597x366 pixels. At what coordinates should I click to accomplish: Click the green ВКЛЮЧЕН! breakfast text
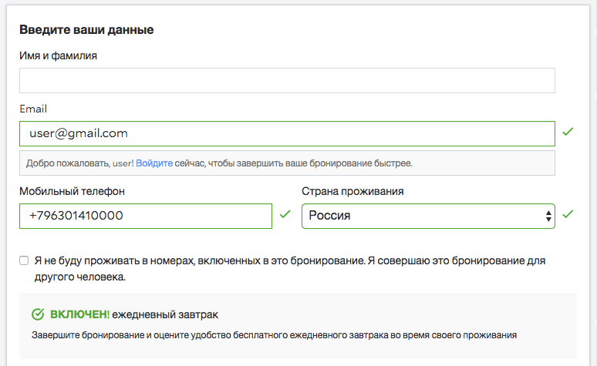79,314
